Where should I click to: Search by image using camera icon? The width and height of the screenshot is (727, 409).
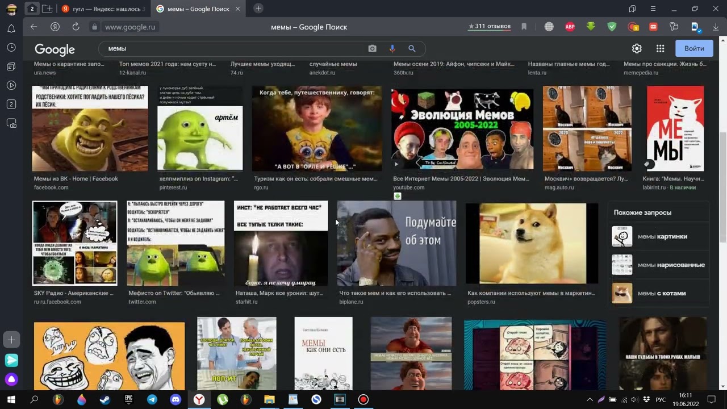[372, 49]
